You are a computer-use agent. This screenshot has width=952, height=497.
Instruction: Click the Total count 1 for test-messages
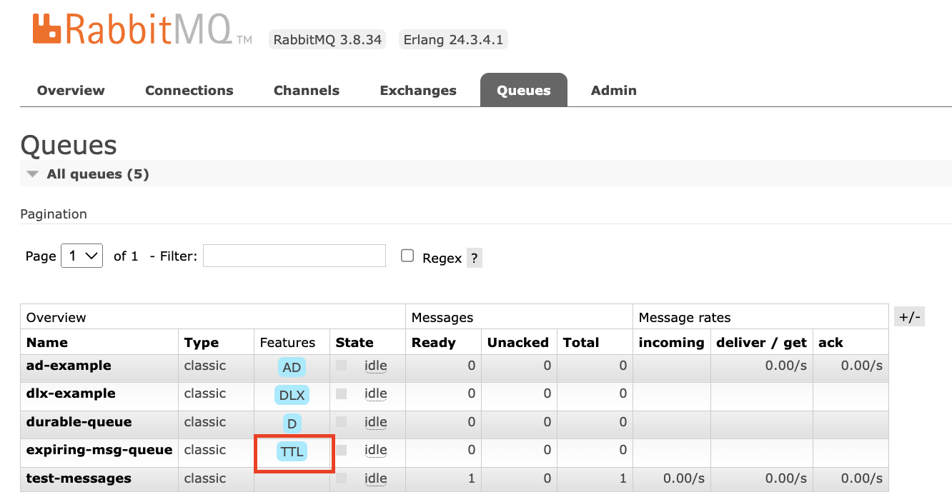(623, 478)
